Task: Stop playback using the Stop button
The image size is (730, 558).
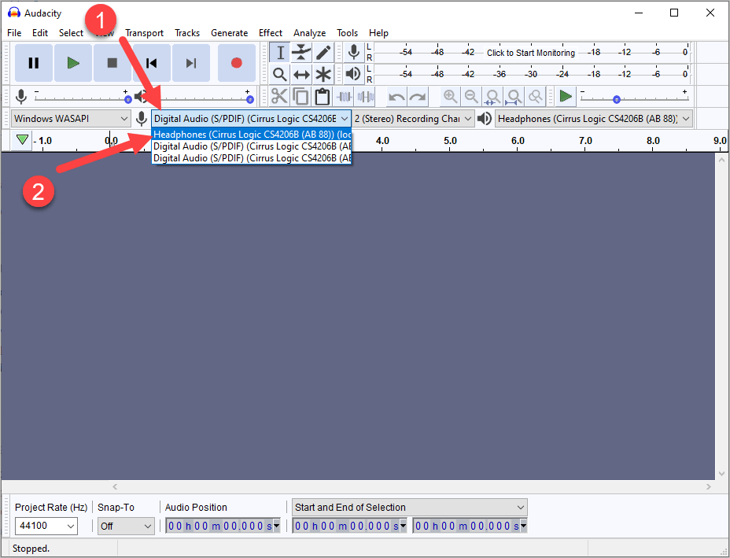Action: point(112,63)
